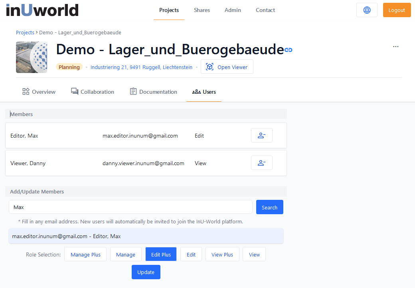Open Viewer with the 3D cube button
Screen dimensions: 415x288
(227, 67)
